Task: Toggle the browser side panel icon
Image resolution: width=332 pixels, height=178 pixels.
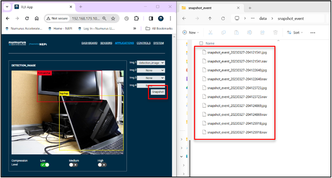Action: pos(151,18)
